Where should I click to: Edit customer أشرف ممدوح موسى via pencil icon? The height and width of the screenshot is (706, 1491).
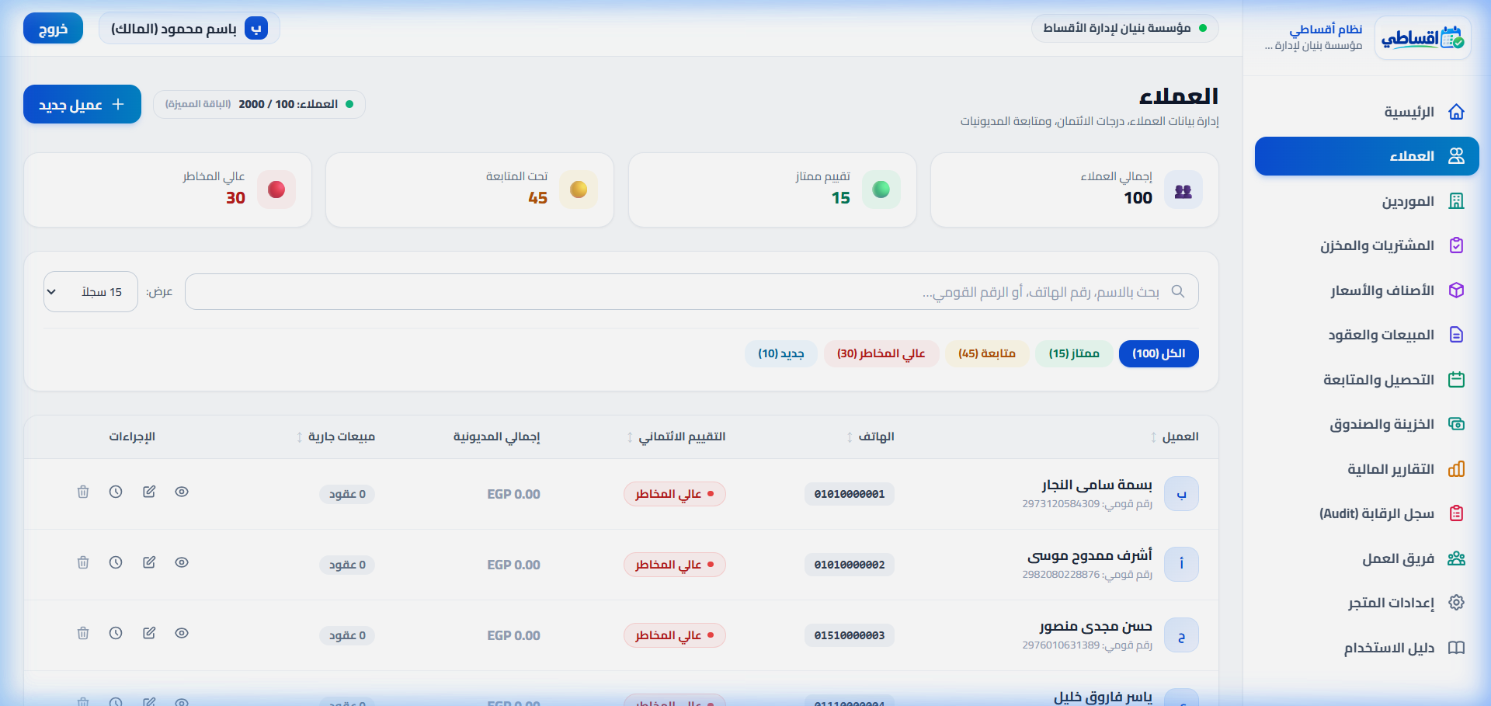[149, 562]
